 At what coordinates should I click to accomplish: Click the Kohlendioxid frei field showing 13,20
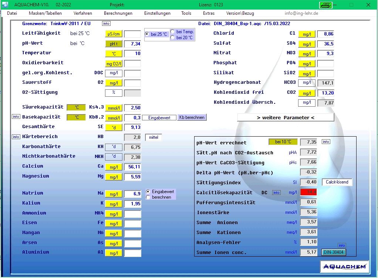pos(326,93)
